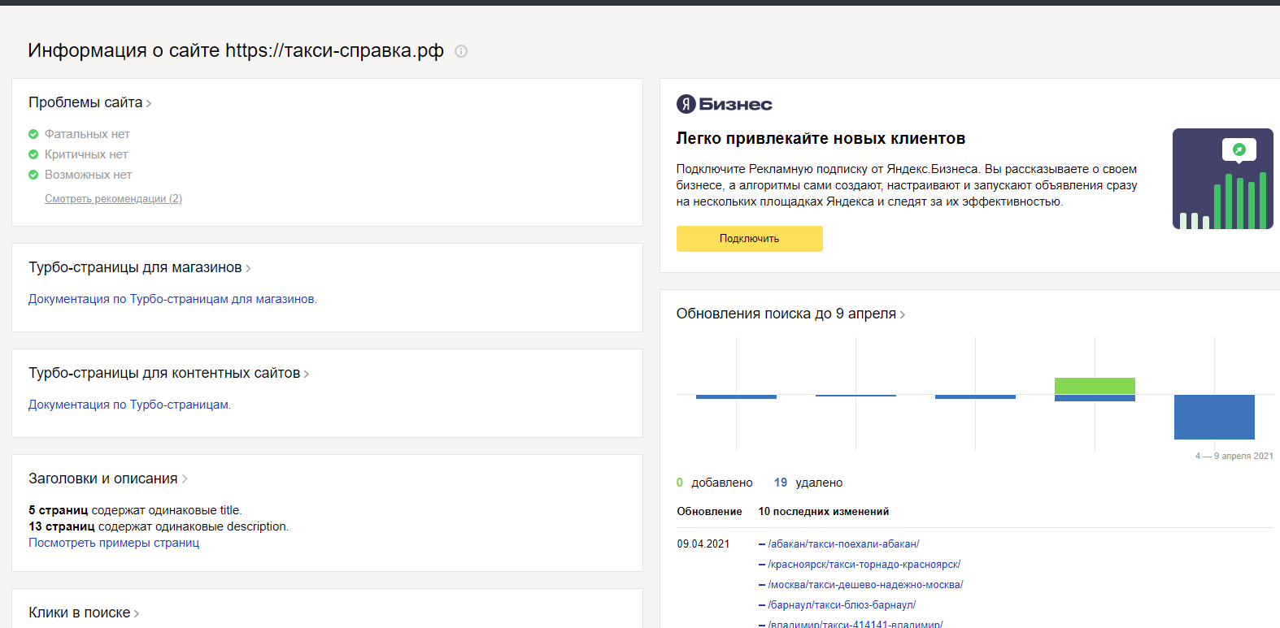This screenshot has height=628, width=1280.
Task: Click the Yandex Business logo icon
Action: 686,104
